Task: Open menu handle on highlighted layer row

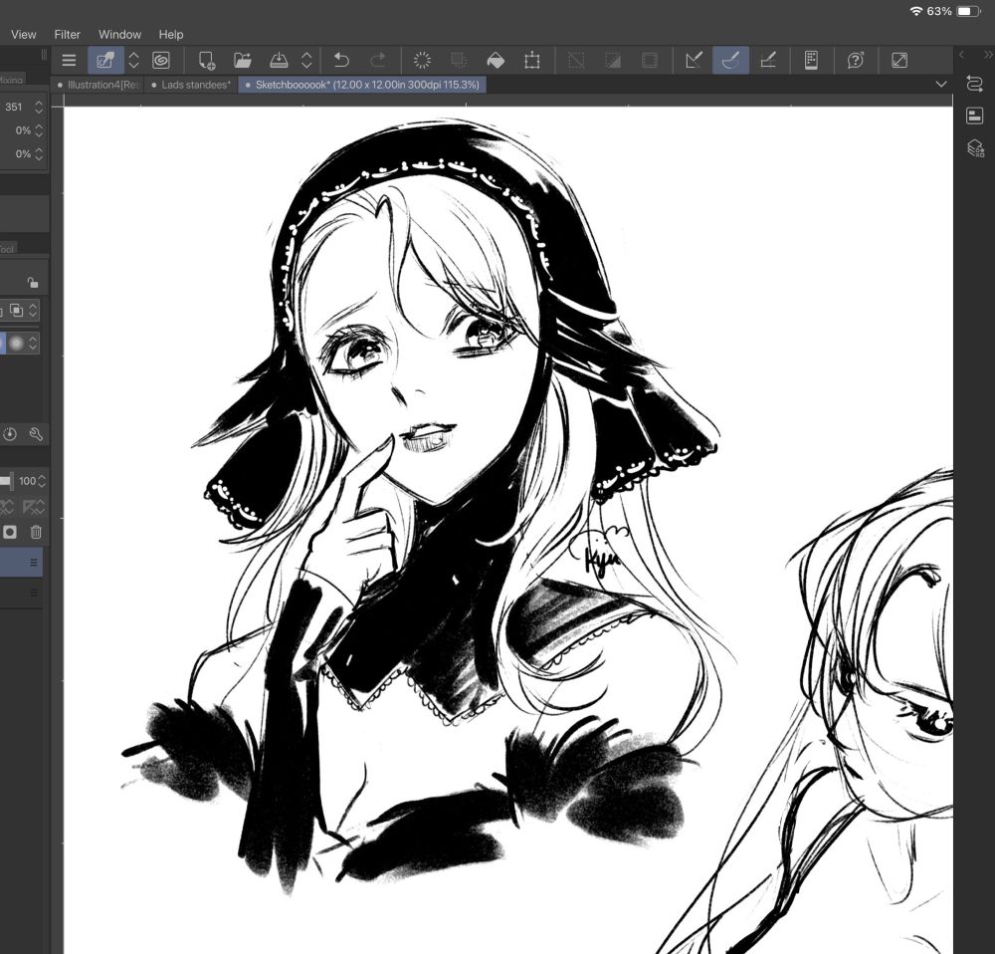Action: tap(34, 562)
